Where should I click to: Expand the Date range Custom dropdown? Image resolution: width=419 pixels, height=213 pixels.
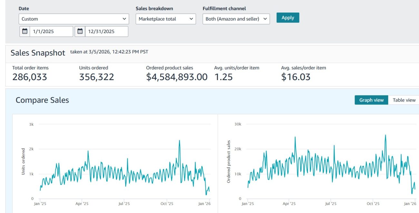click(74, 19)
